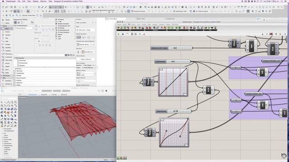The image size is (289, 162).
Task: Click the subdivisiones slider showing value 10
Action: pos(174,111)
